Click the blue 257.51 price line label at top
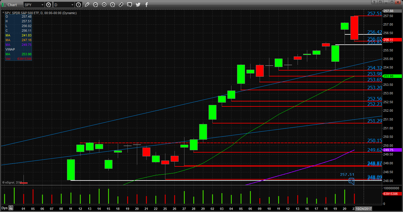Screen dimensions: 403x214 coord(375,14)
